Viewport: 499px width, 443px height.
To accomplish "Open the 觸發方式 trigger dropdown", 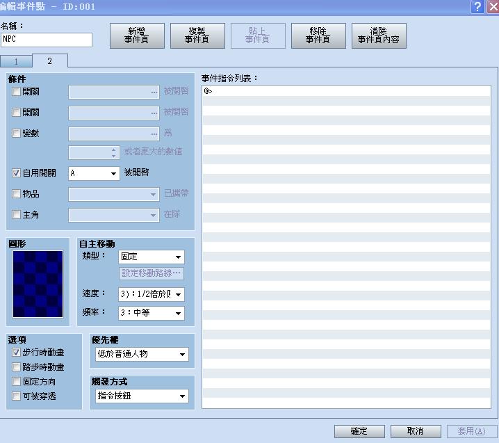I will (x=142, y=396).
